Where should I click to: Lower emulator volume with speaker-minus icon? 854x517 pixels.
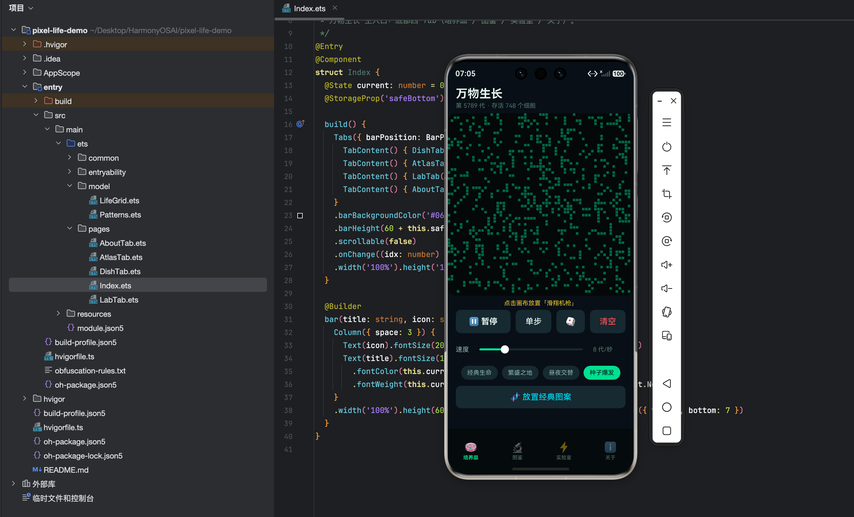coord(666,289)
